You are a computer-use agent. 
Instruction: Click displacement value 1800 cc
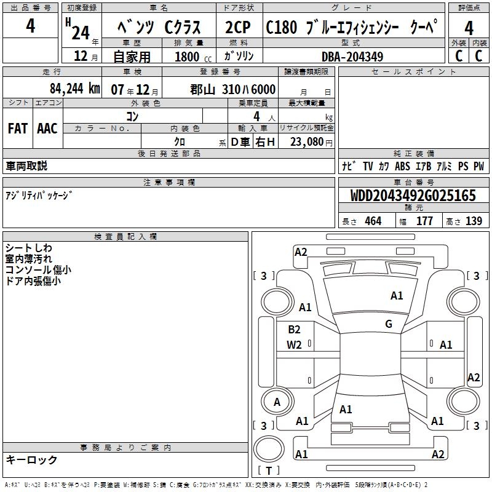pos(193,57)
